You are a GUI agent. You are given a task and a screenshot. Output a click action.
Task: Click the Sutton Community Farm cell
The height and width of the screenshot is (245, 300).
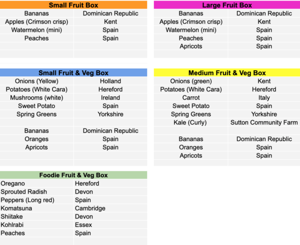tap(264, 123)
